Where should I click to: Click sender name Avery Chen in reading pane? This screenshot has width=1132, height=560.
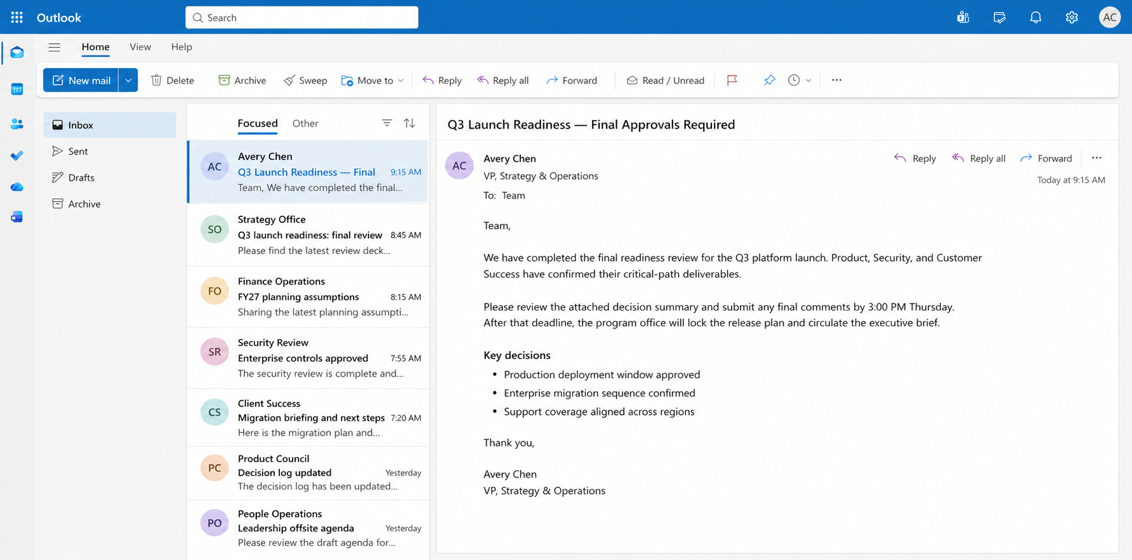point(510,159)
